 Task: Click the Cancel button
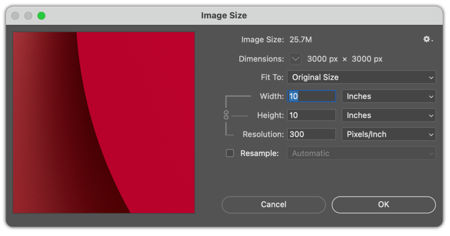(x=273, y=204)
